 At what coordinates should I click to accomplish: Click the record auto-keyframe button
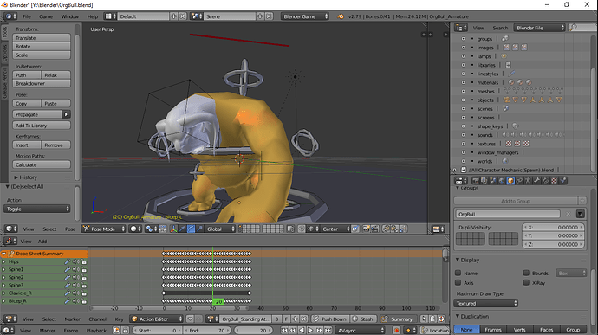pos(397,331)
